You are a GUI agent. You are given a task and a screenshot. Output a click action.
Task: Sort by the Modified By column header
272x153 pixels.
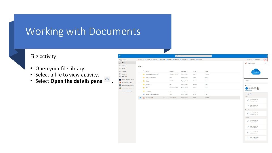coord(184,71)
